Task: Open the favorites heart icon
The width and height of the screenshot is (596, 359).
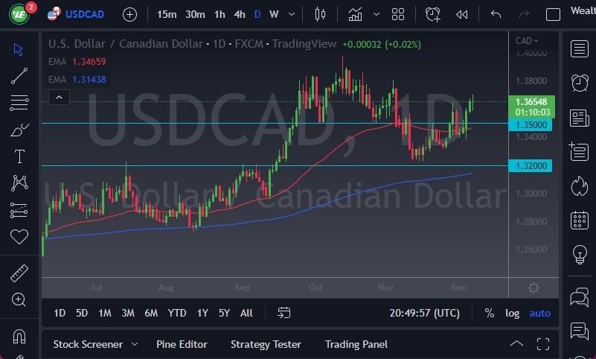Action: point(19,237)
